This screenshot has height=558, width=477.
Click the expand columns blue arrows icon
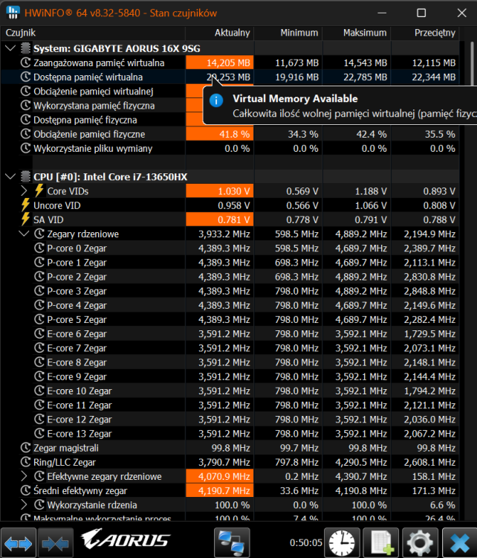coord(19,542)
